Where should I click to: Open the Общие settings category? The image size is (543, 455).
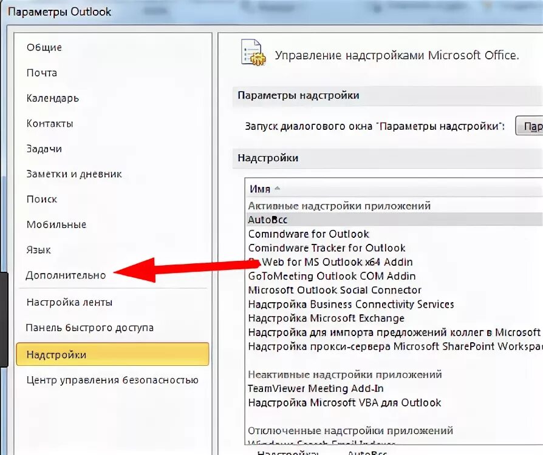pyautogui.click(x=44, y=47)
